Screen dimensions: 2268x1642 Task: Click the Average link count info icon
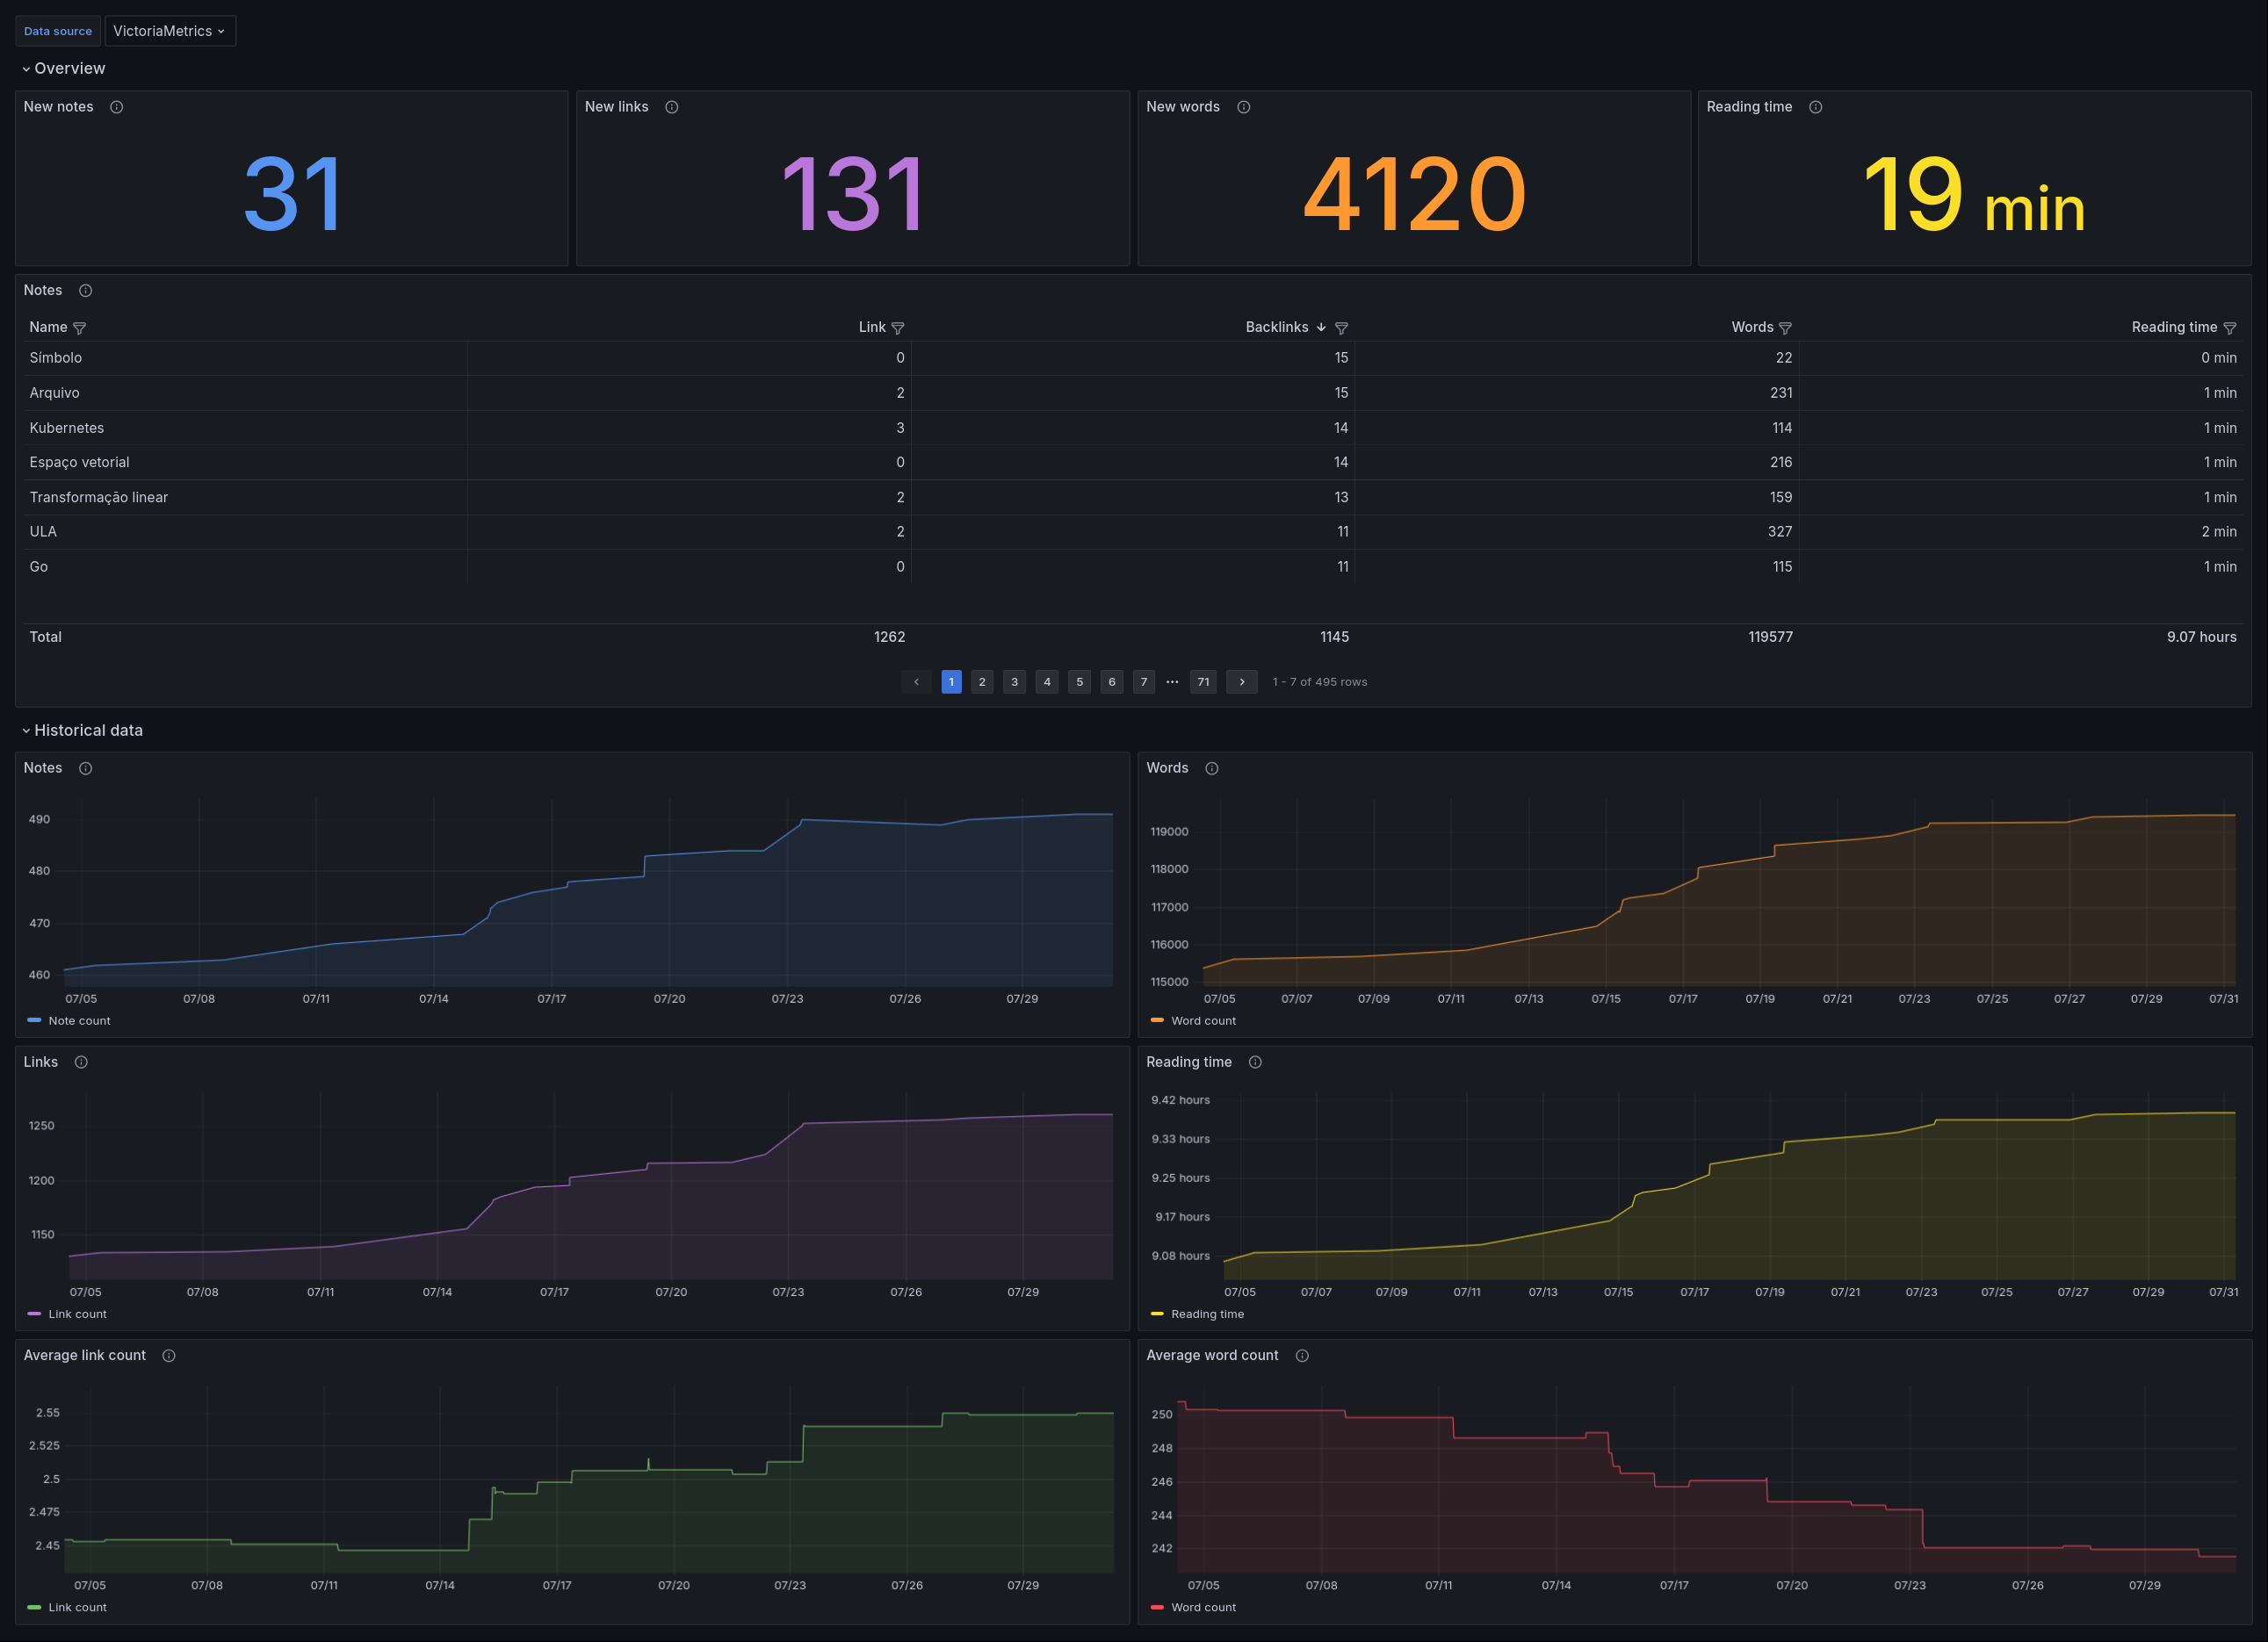(x=169, y=1355)
